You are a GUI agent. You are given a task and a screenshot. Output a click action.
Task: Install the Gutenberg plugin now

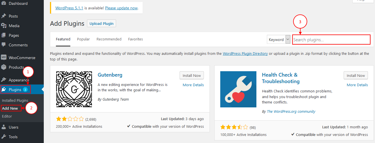tap(192, 75)
